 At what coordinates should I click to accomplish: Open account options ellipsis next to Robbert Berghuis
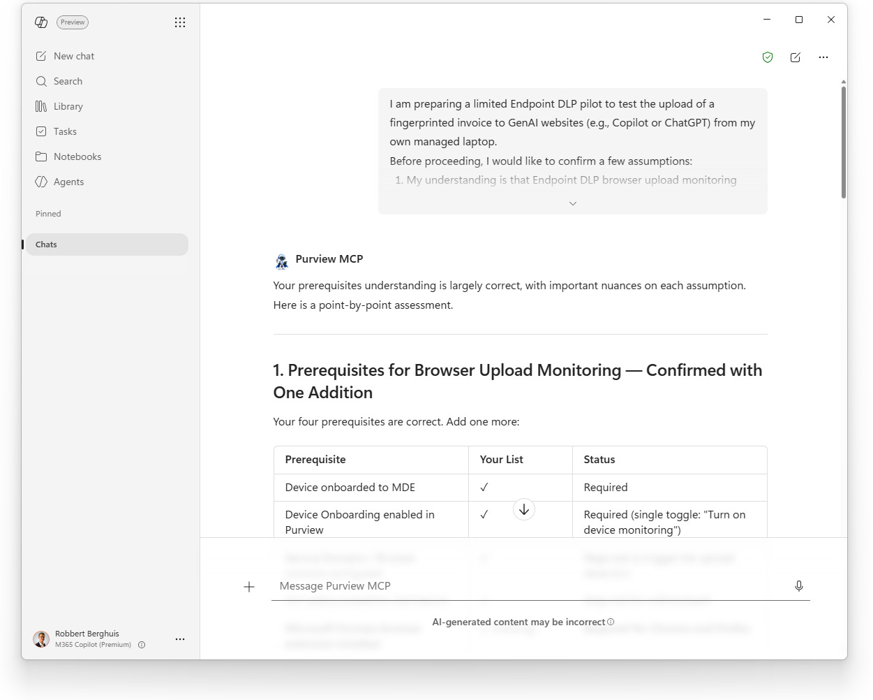point(180,639)
